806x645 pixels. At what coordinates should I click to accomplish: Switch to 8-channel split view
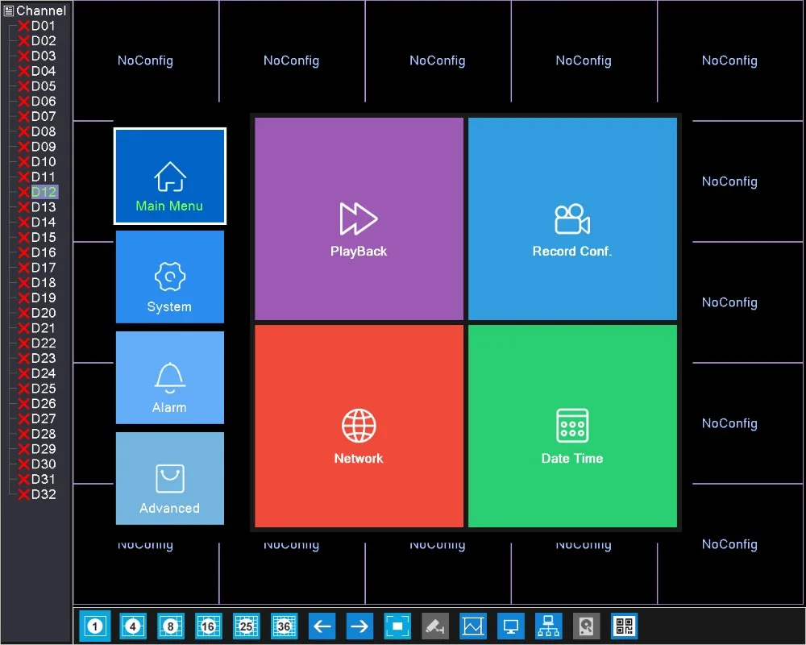171,626
